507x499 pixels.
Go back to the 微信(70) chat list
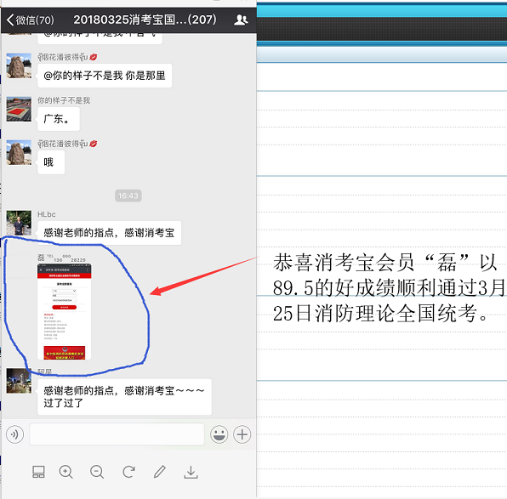30,20
